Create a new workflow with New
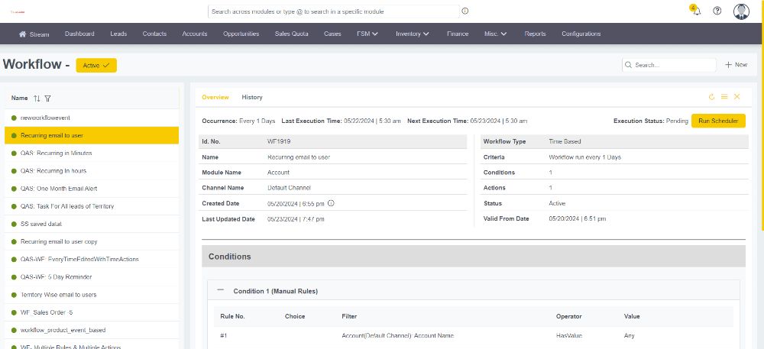This screenshot has height=349, width=764. click(x=736, y=65)
